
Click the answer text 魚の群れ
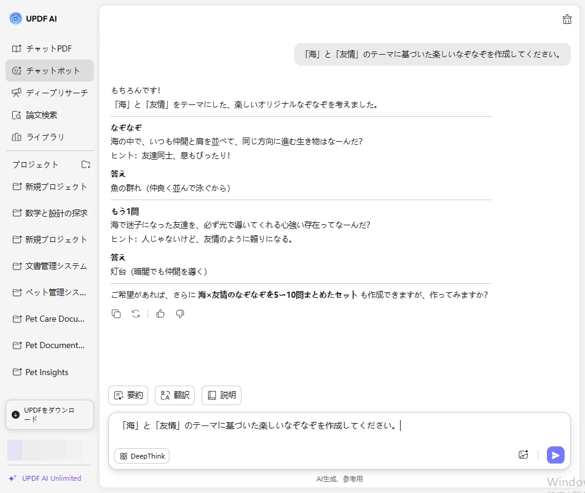tap(126, 188)
